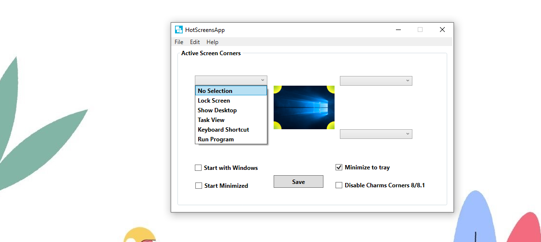The height and width of the screenshot is (242, 541).
Task: Select Show Desktop option
Action: click(x=231, y=110)
